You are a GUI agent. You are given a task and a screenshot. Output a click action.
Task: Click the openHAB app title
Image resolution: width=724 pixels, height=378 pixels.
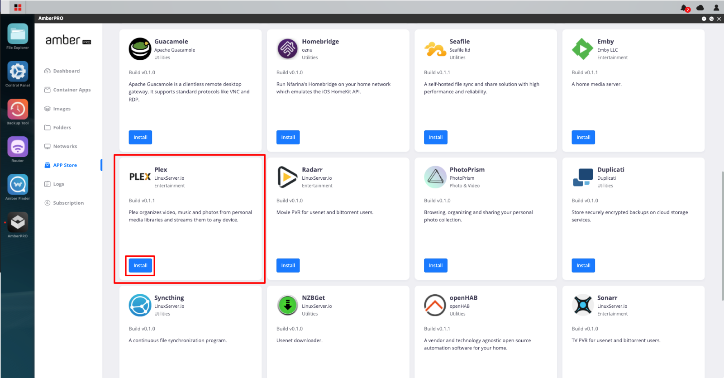pos(463,298)
